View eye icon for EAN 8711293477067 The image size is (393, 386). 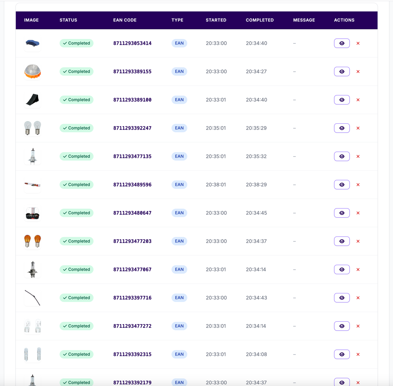coord(342,269)
